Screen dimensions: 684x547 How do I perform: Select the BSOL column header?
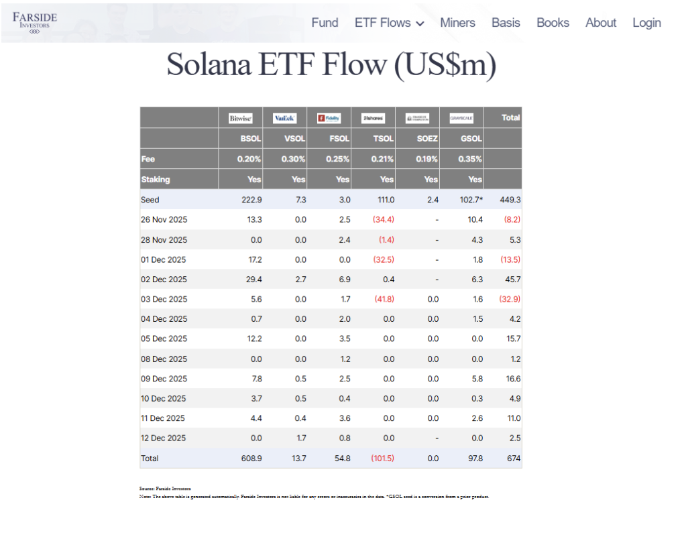pos(250,138)
